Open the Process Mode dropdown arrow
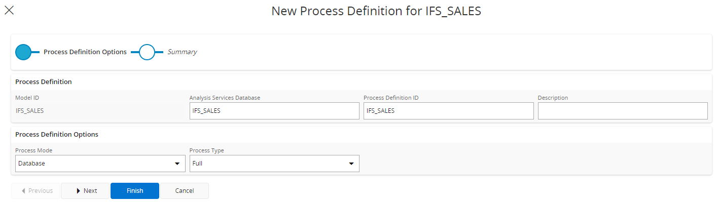This screenshot has width=718, height=202. [x=177, y=164]
